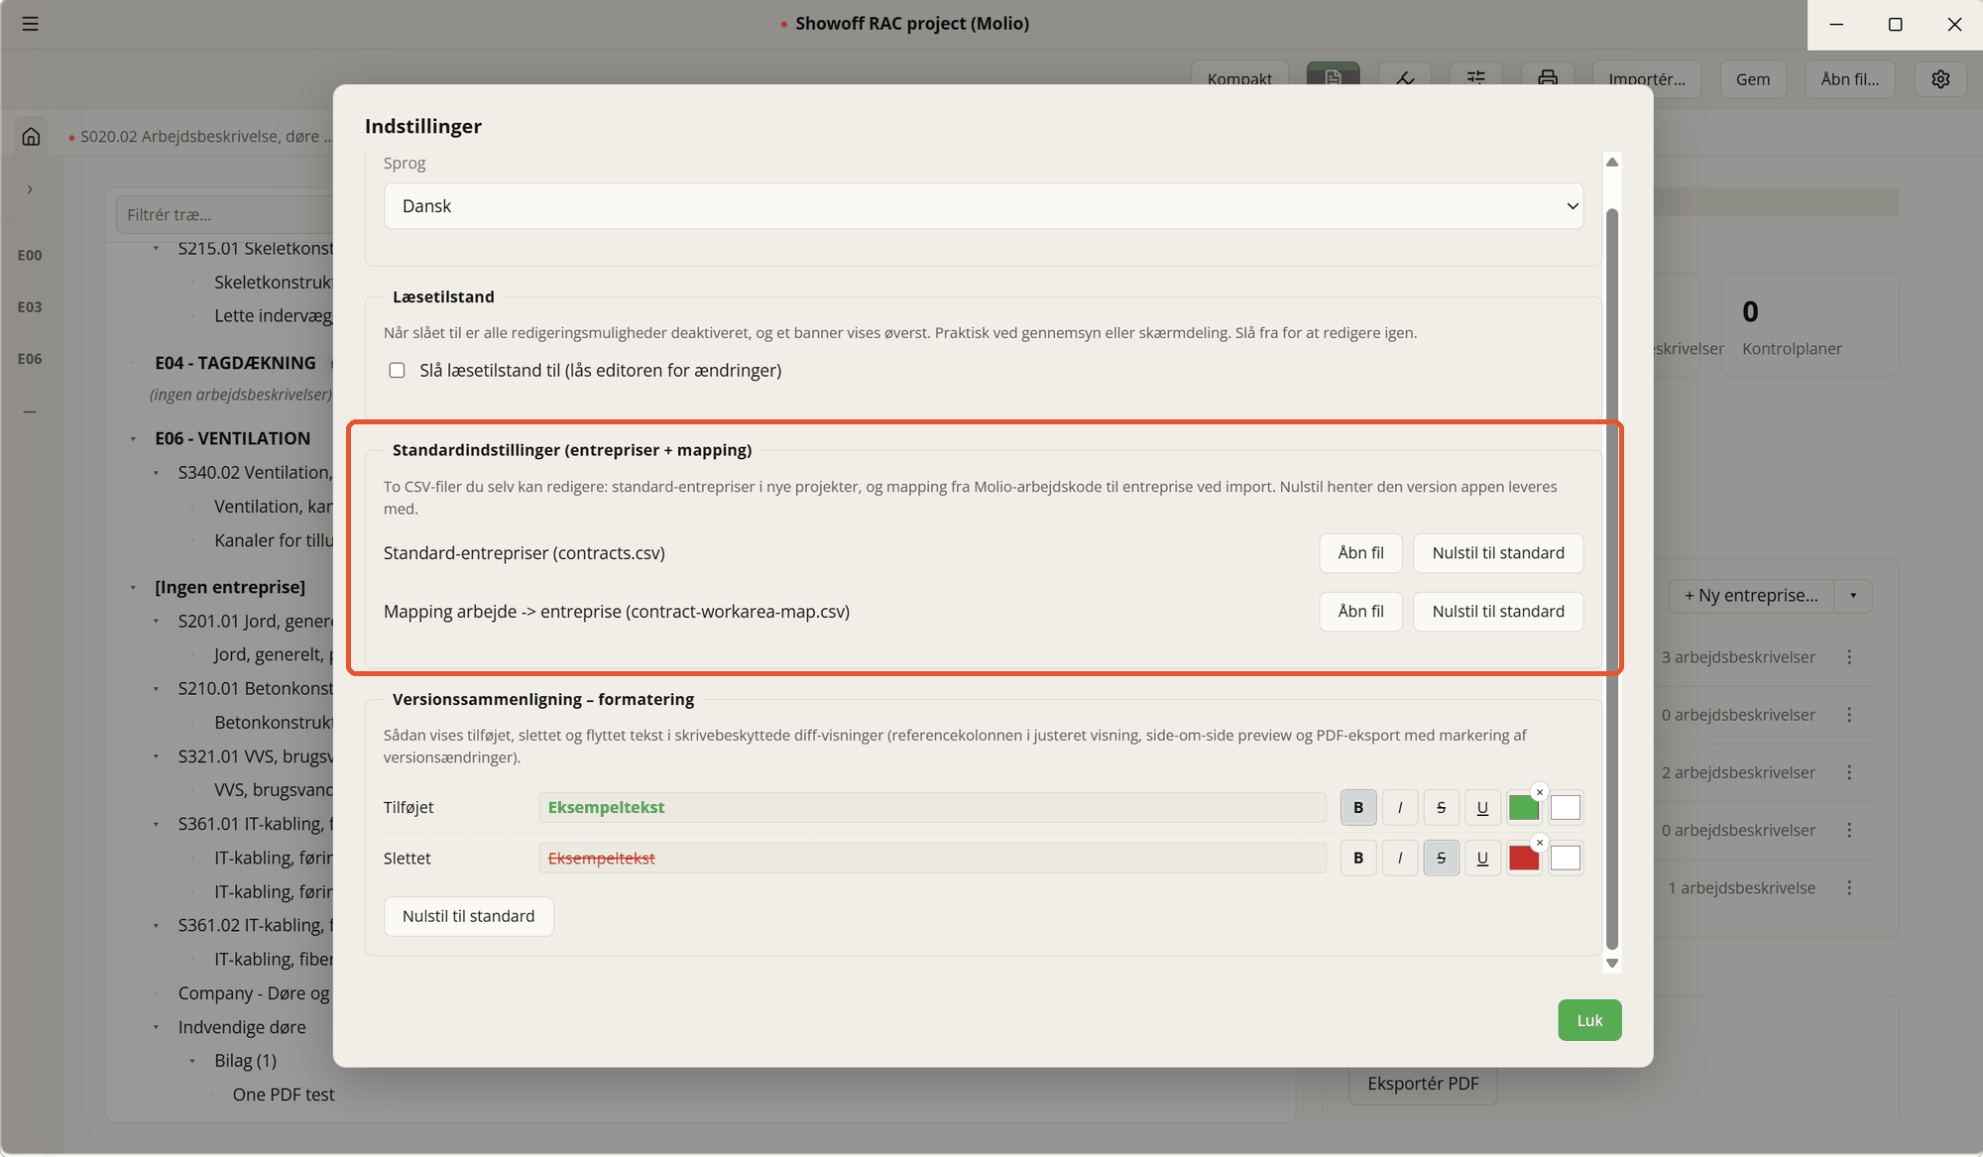Click the home icon tab
Screen dimensions: 1983x1157
[32, 136]
